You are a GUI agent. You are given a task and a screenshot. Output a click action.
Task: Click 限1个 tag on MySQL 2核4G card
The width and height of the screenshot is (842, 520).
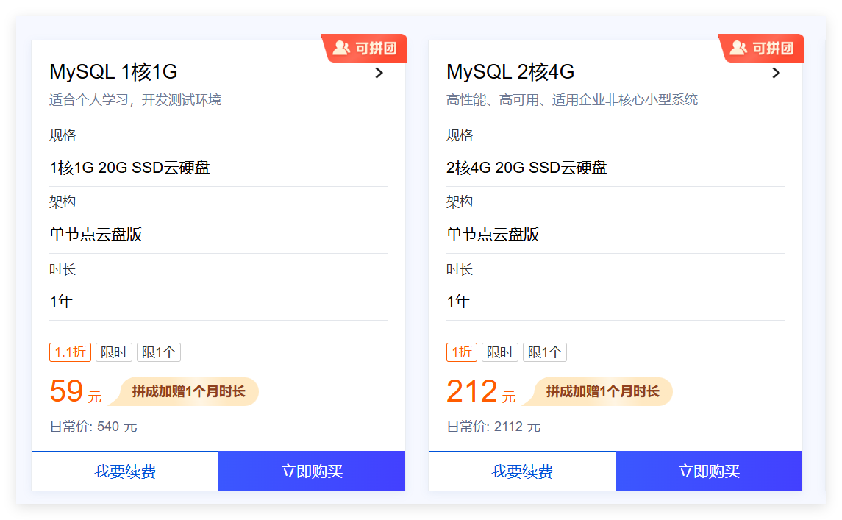tap(544, 352)
